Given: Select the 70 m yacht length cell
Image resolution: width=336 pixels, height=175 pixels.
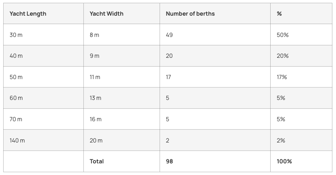Looking at the screenshot, I should pos(16,119).
